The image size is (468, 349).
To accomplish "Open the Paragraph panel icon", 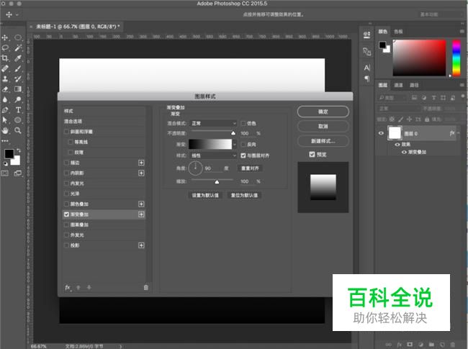I will click(x=366, y=78).
